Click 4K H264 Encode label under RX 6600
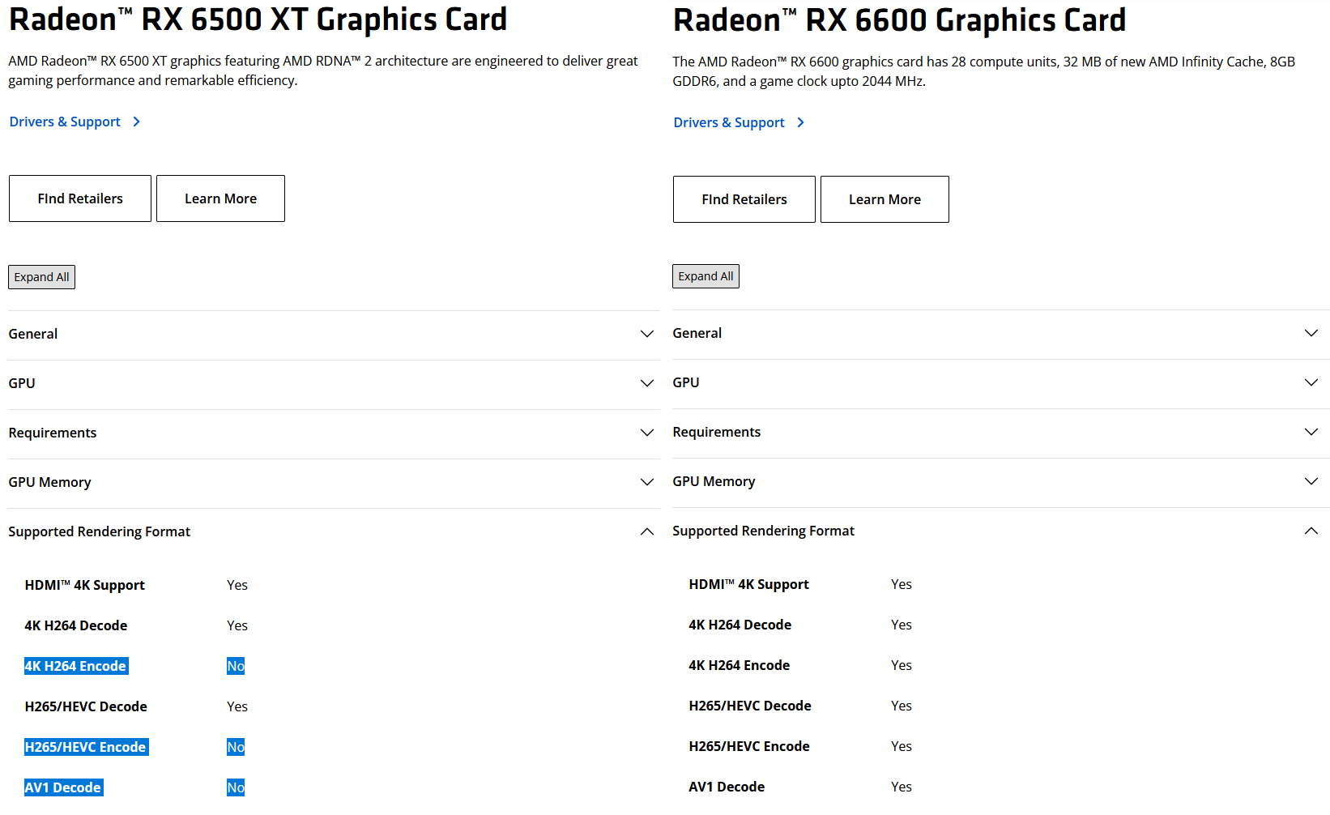Screen dimensions: 1330x815 [x=740, y=665]
